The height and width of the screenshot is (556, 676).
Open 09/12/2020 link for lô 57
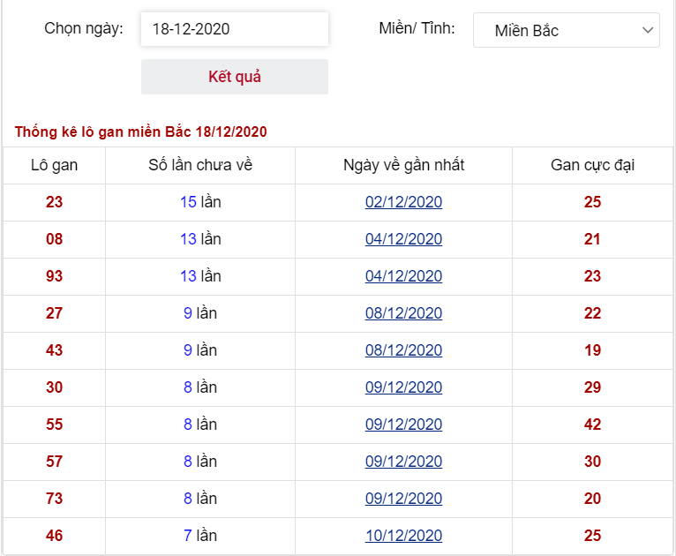click(403, 462)
